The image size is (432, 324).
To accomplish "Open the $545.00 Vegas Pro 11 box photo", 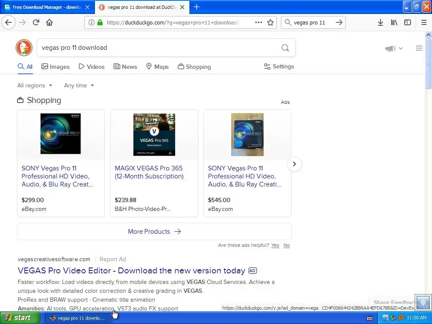I will 247,135.
